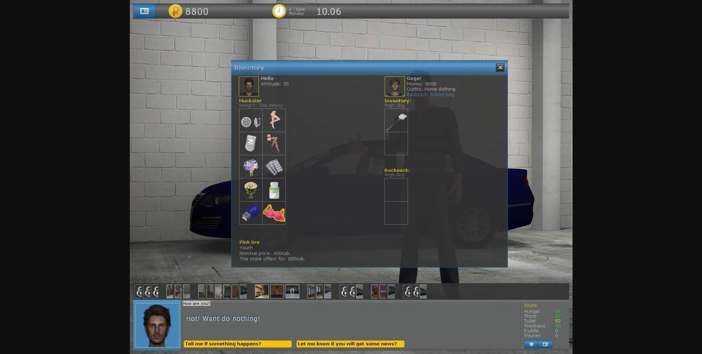Open the newspaper icon in the top bar

point(144,11)
